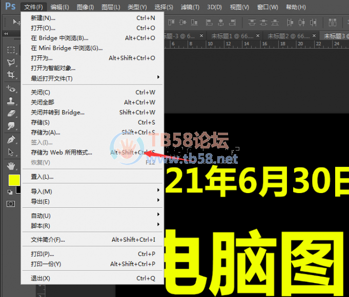The image size is (349, 297).
Task: Toggle Quick Mask mode icon
Action: (x=11, y=203)
